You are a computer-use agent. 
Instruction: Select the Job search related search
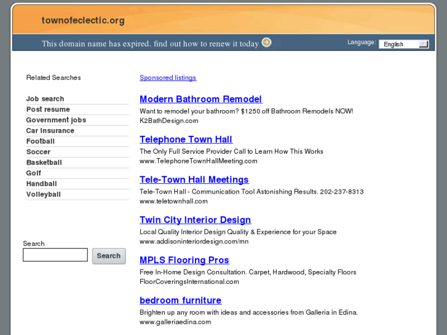(45, 98)
